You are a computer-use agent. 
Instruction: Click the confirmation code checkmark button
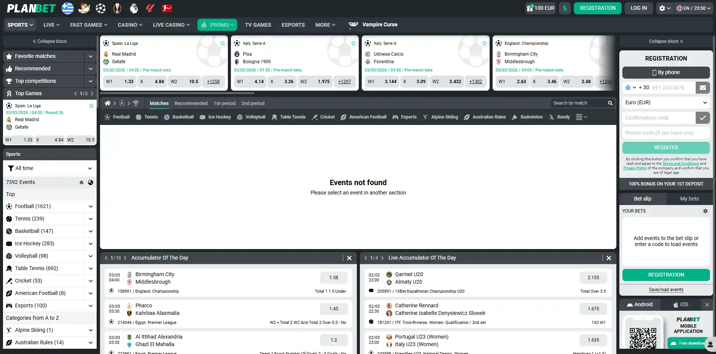[x=702, y=118]
